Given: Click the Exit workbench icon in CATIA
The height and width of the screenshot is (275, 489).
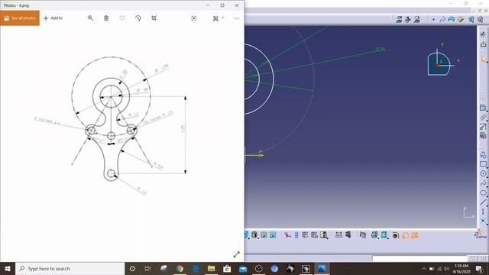Looking at the screenshot, I should (x=483, y=44).
